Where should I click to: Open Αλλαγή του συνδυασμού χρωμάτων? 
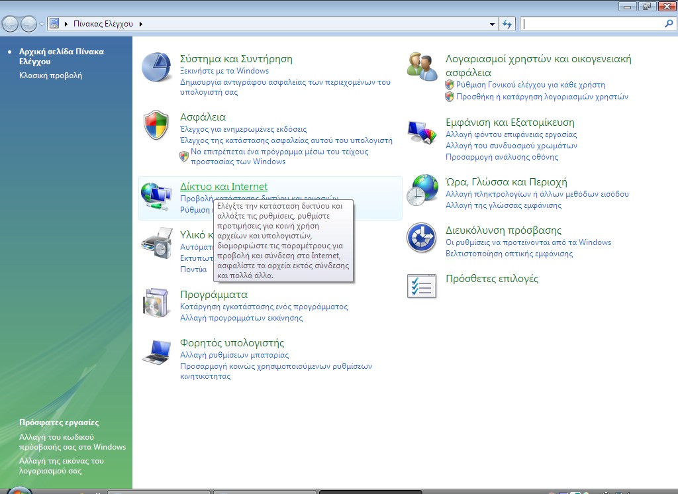point(511,146)
